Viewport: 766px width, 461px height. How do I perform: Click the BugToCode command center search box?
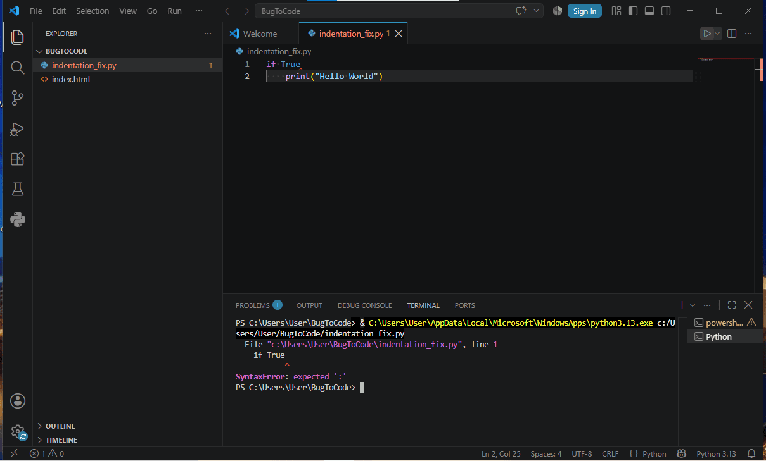point(383,11)
